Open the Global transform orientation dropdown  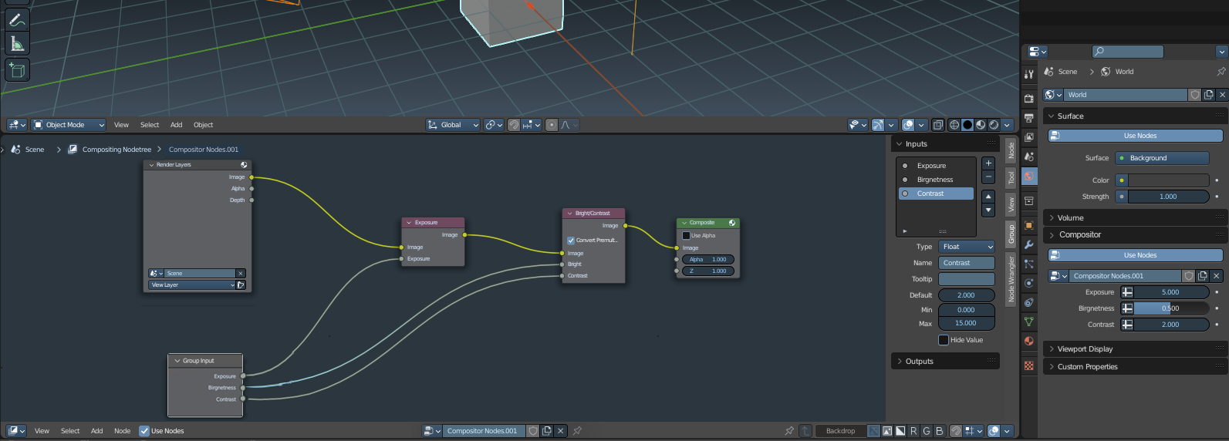pos(453,125)
